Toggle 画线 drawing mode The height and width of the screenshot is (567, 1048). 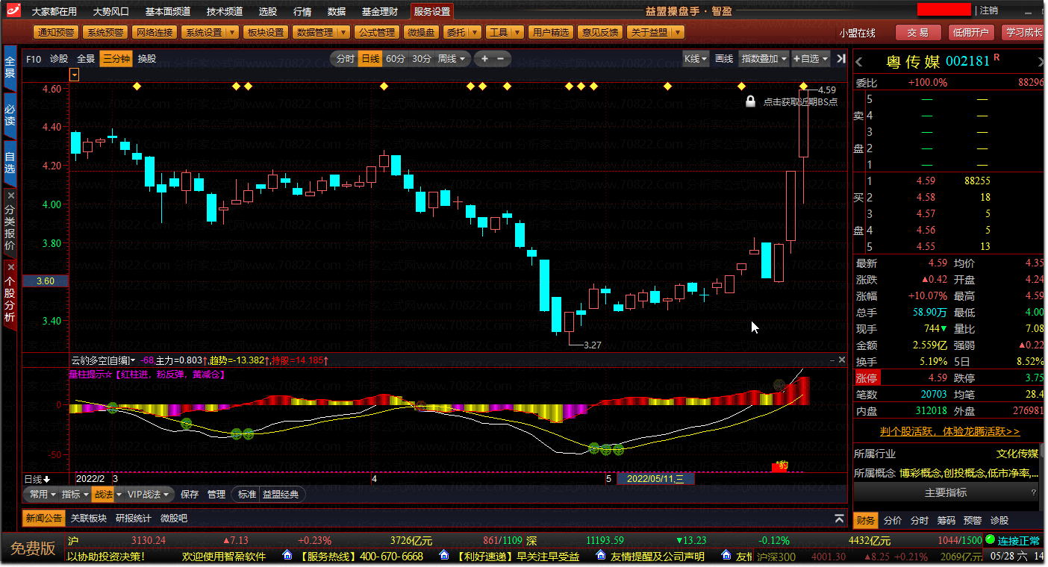click(724, 59)
